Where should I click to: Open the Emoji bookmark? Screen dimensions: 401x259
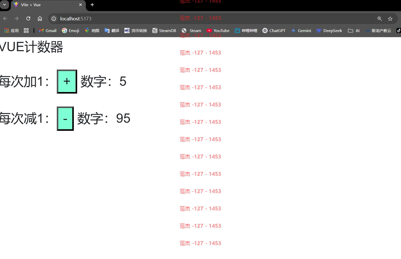click(70, 31)
